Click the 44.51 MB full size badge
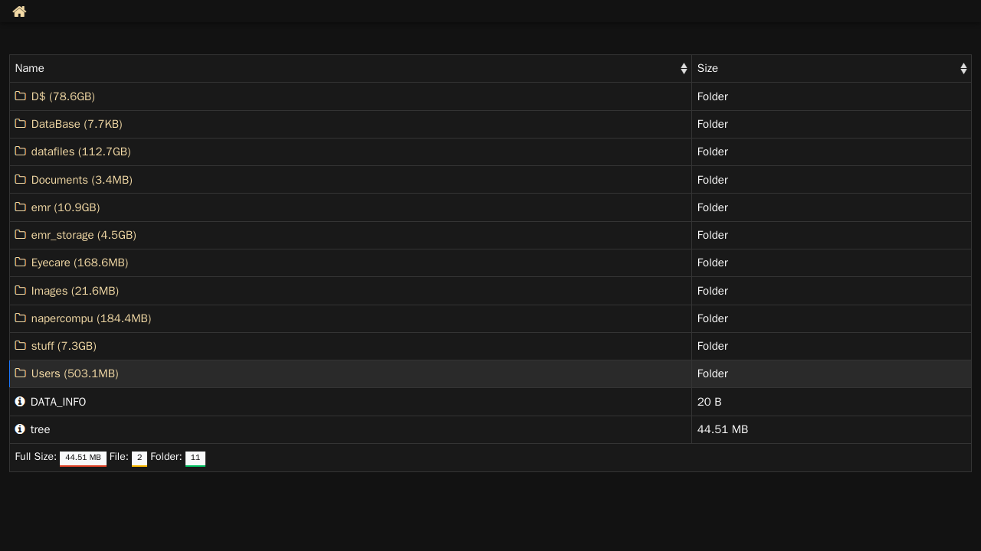The width and height of the screenshot is (981, 551). tap(83, 458)
